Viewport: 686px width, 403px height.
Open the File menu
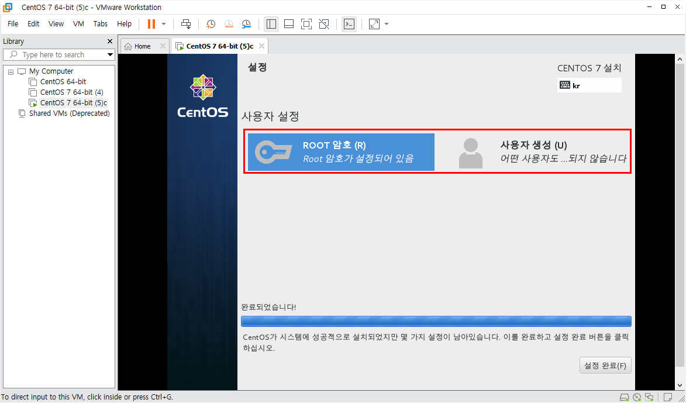click(x=13, y=24)
